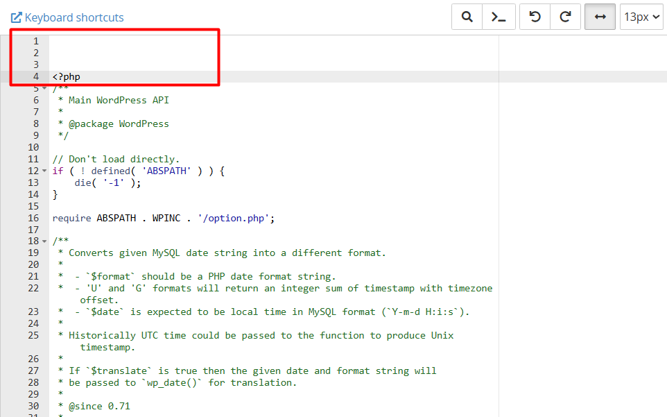Click the '@since 0.71' comment line
This screenshot has height=417, width=667.
click(99, 406)
